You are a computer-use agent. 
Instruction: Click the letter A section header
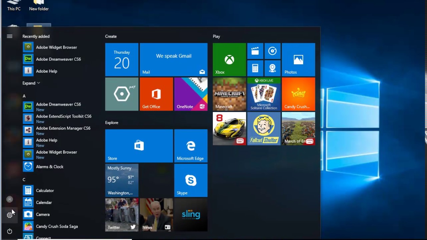click(24, 96)
